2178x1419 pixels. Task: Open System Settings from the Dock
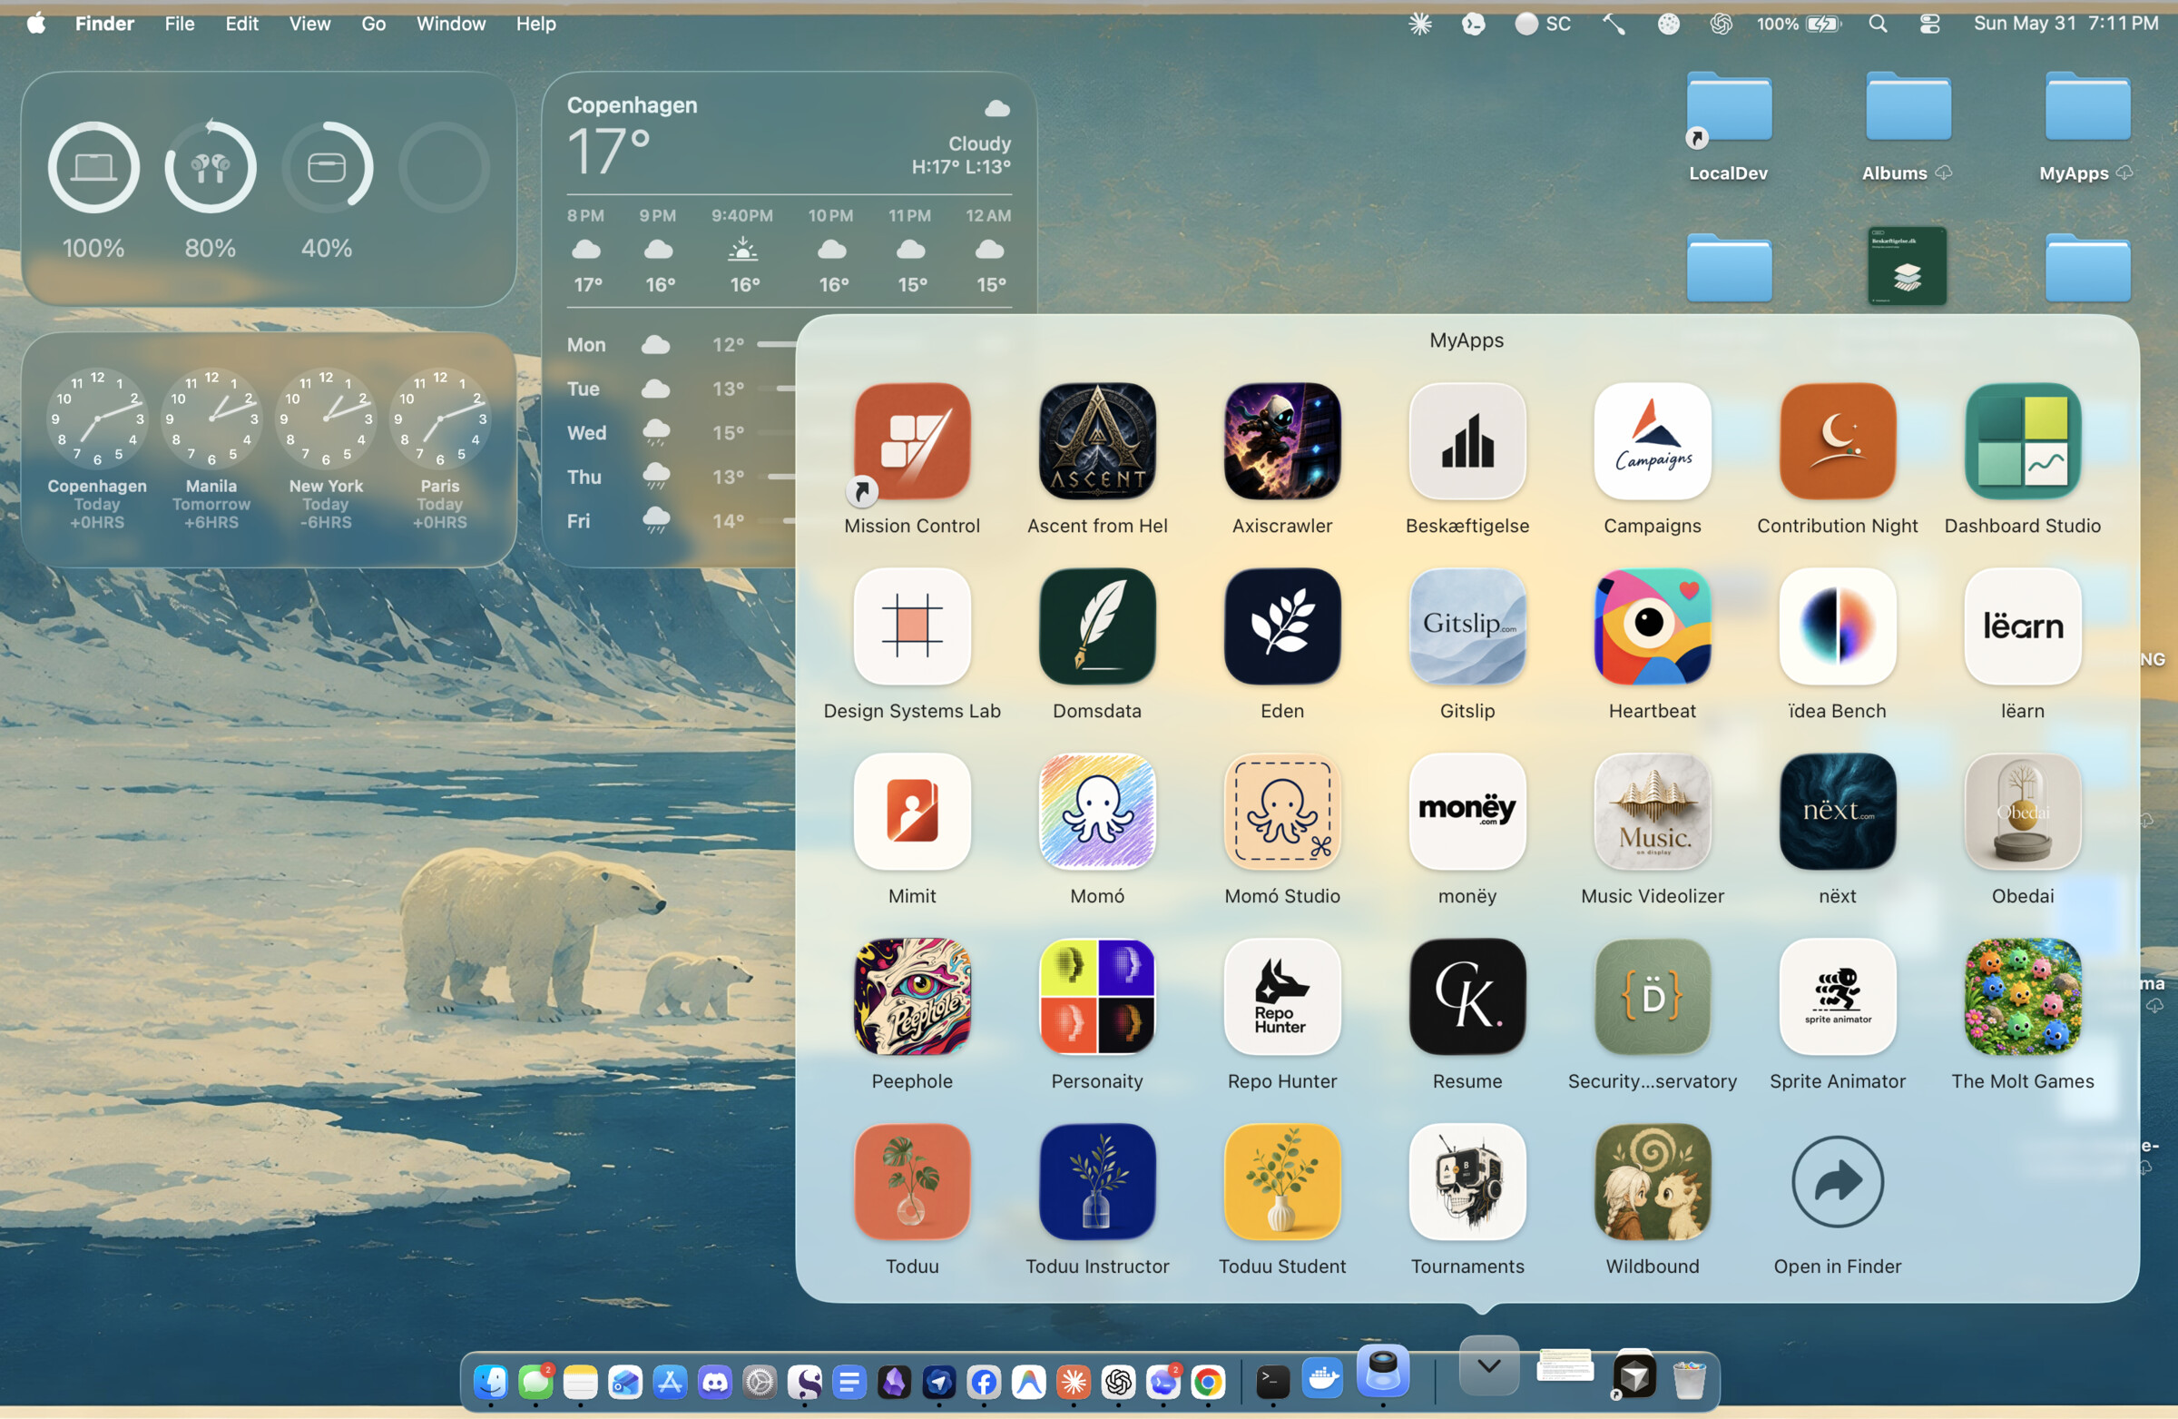(760, 1382)
